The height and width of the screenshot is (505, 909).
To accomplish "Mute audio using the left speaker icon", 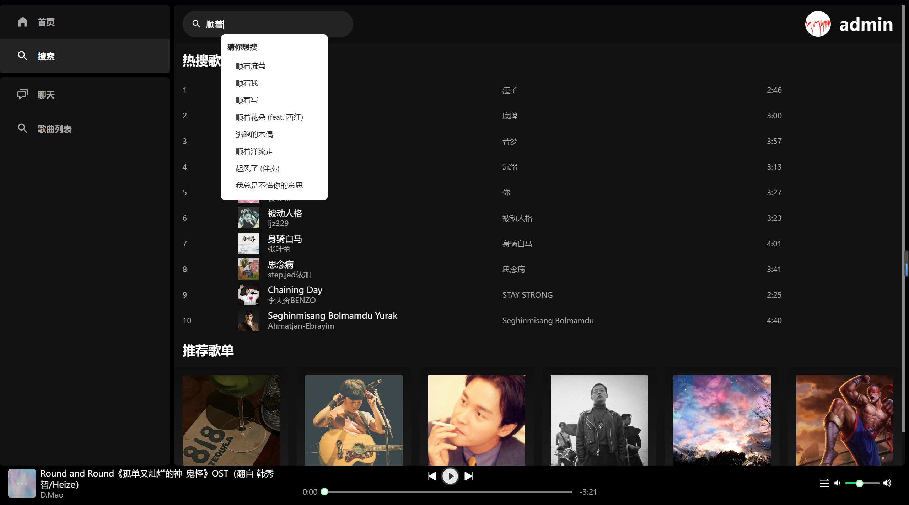I will point(837,483).
